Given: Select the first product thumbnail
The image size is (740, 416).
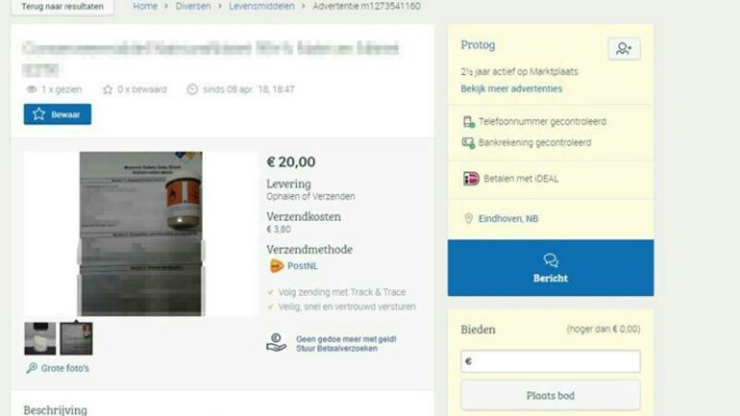Looking at the screenshot, I should pos(40,338).
